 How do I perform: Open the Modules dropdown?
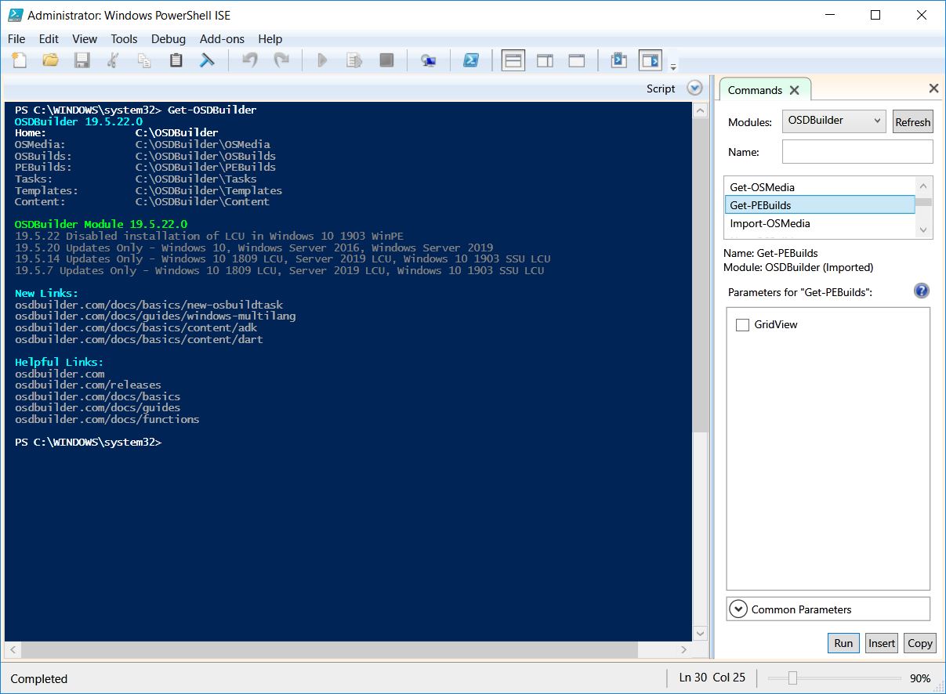pos(834,121)
